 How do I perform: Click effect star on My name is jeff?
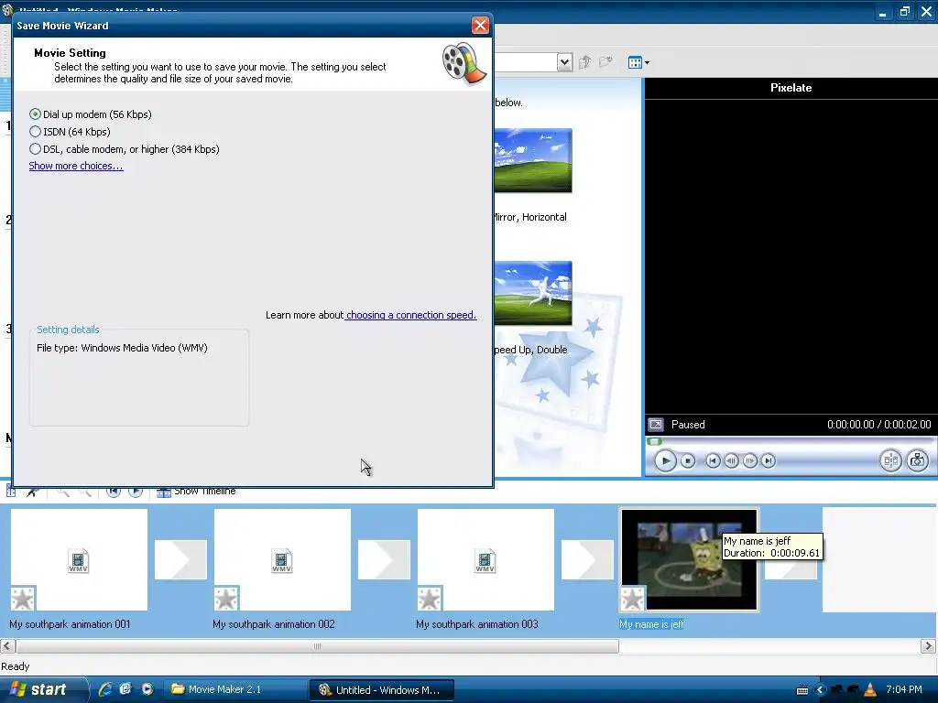632,599
